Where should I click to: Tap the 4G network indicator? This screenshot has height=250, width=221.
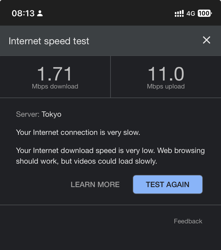(x=191, y=13)
